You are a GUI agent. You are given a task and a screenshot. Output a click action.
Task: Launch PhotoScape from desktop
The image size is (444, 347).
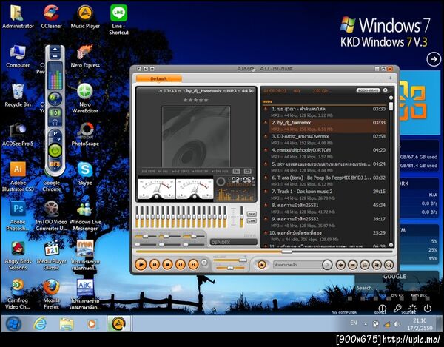[85, 135]
